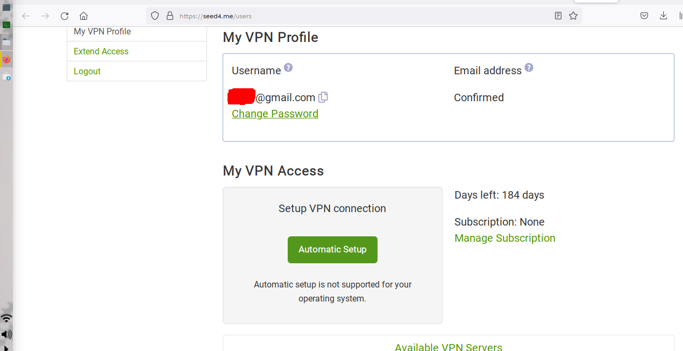Open the Downloads toolbar panel

(x=664, y=16)
